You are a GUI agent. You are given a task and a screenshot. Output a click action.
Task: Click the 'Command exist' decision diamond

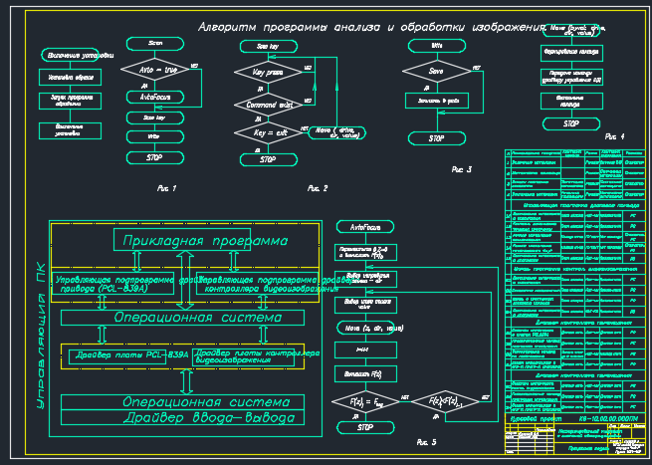click(267, 104)
